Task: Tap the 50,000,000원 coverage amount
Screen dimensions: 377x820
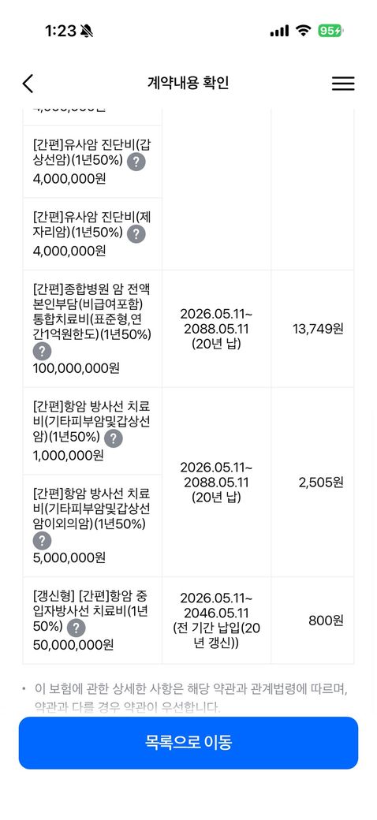Action: (x=73, y=645)
